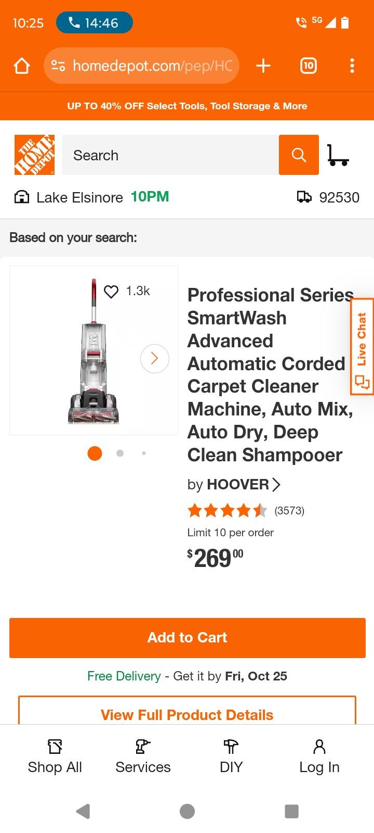374x833 pixels.
Task: Change the Lake Elsinore store location
Action: tap(79, 197)
